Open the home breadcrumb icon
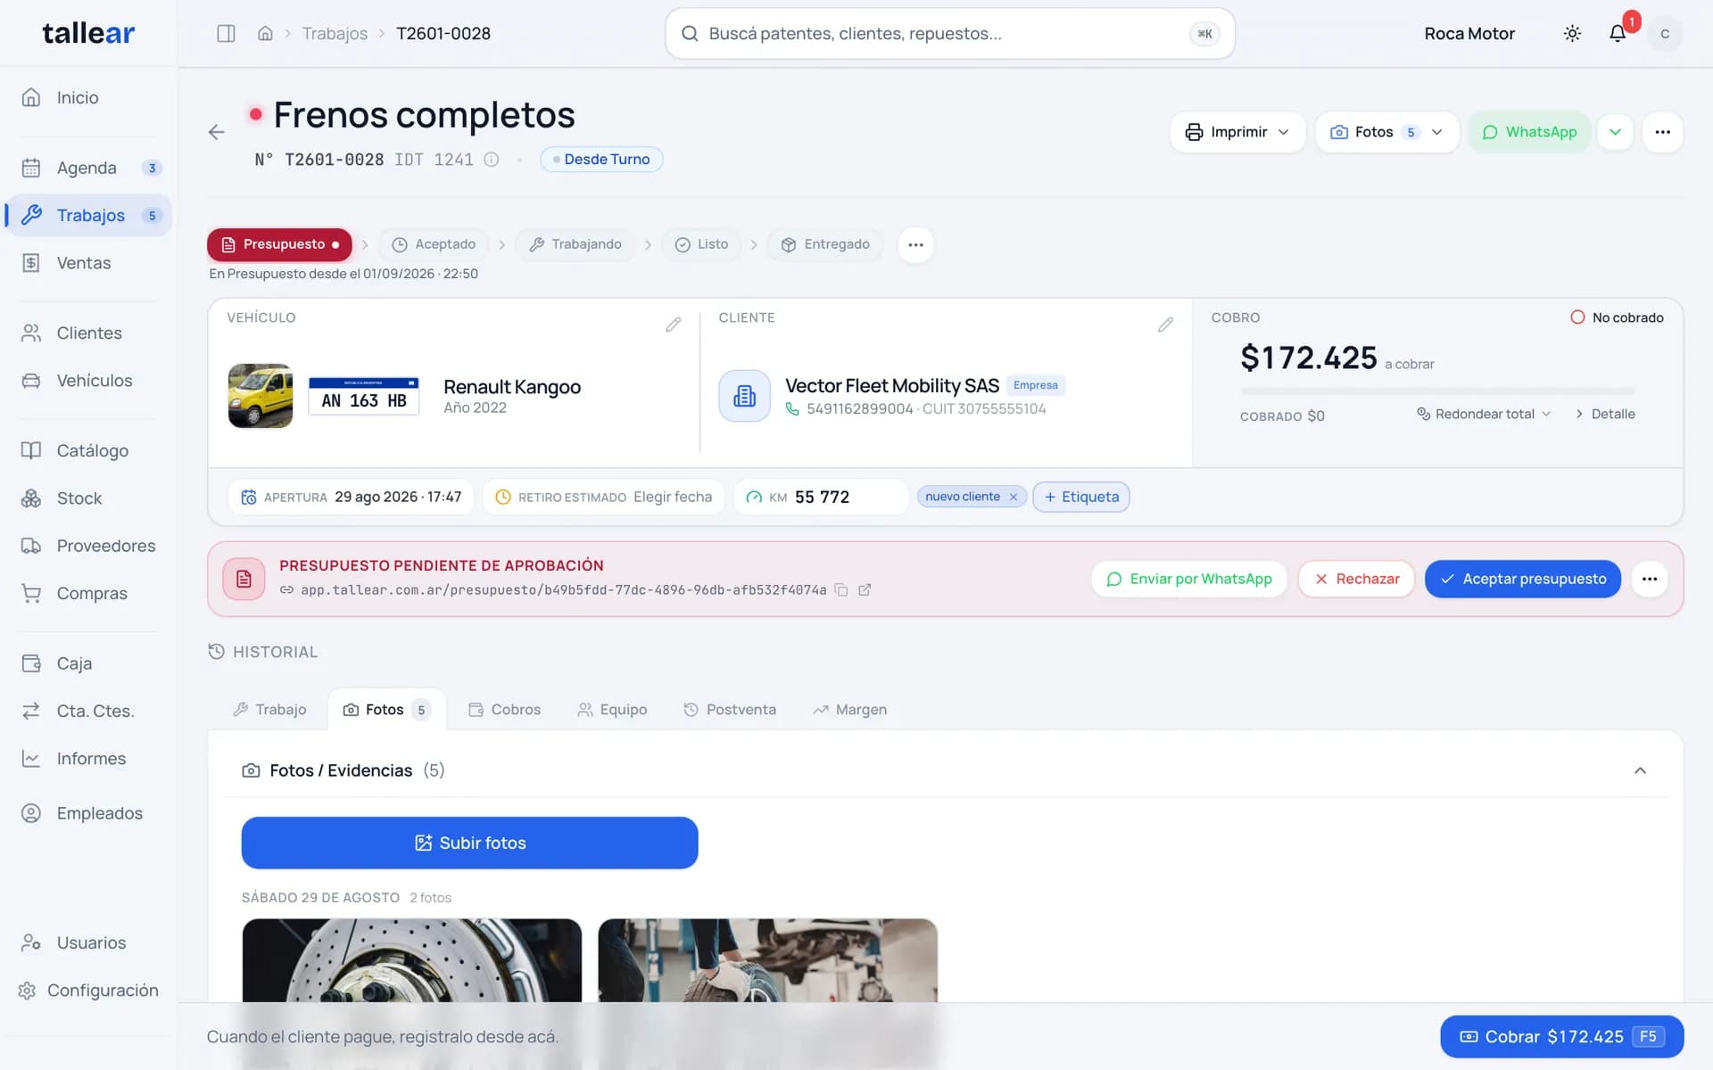 point(265,33)
